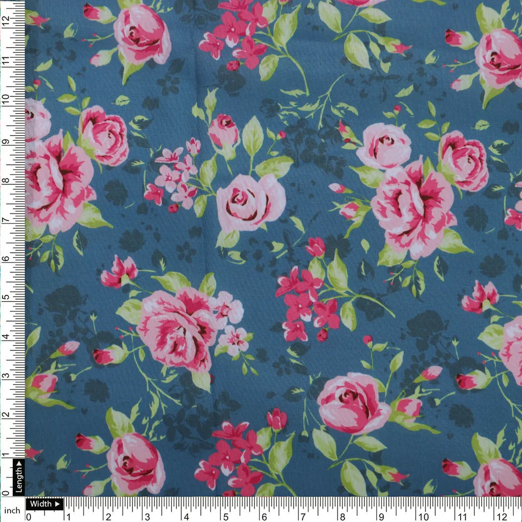Click the rosebud directly above the central rose
Image resolution: width=522 pixels, height=522 pixels.
tap(224, 130)
